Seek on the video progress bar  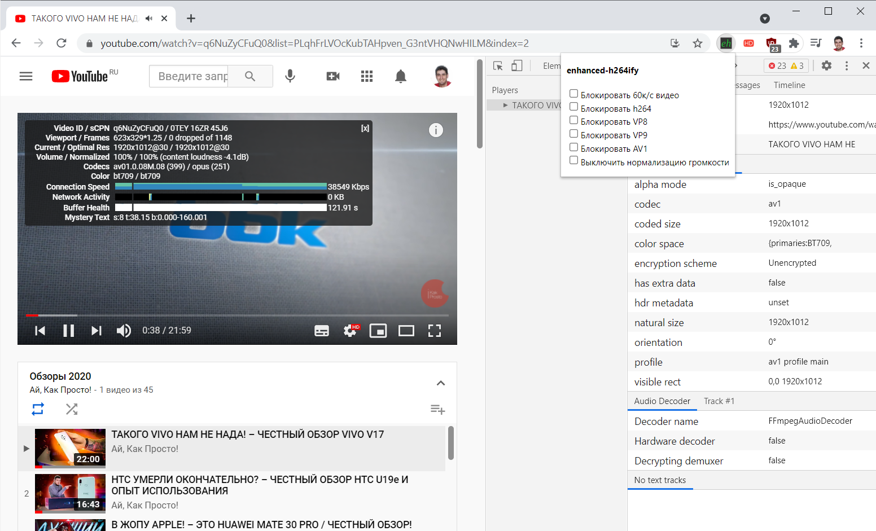pos(237,315)
